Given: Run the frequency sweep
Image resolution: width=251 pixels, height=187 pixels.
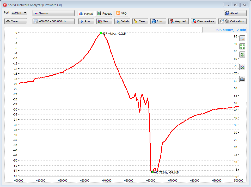Looking at the screenshot, I should tap(86, 21).
